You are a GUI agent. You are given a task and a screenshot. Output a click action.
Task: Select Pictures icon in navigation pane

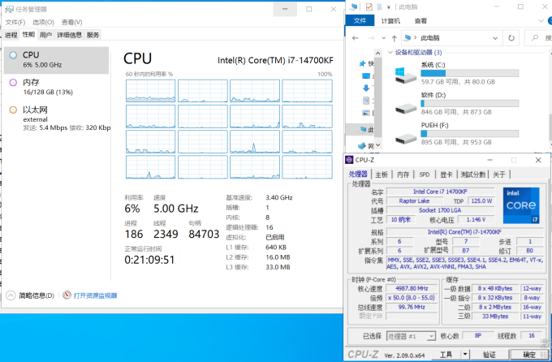pos(366,113)
